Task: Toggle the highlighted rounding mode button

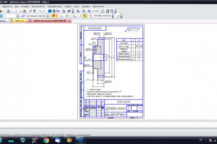Action: click(x=85, y=16)
